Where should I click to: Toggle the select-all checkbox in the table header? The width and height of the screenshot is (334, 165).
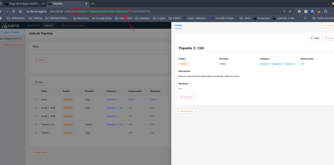(x=36, y=91)
